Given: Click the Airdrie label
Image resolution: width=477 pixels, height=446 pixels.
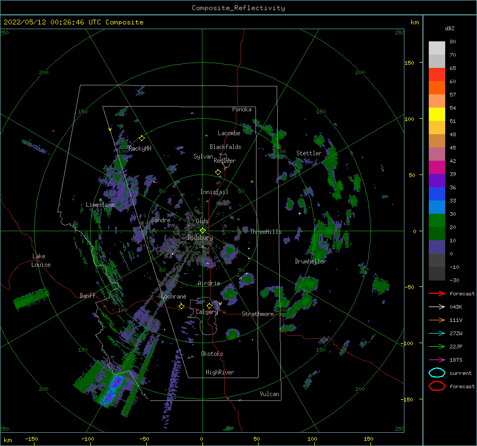Looking at the screenshot, I should [x=209, y=283].
